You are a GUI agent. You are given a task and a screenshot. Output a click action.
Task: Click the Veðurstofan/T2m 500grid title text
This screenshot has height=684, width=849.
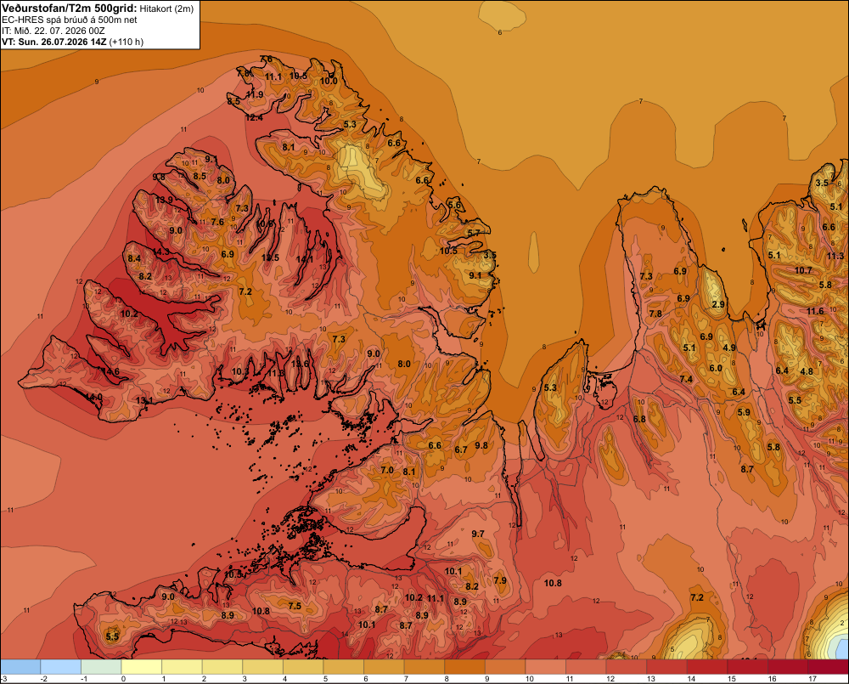click(69, 8)
